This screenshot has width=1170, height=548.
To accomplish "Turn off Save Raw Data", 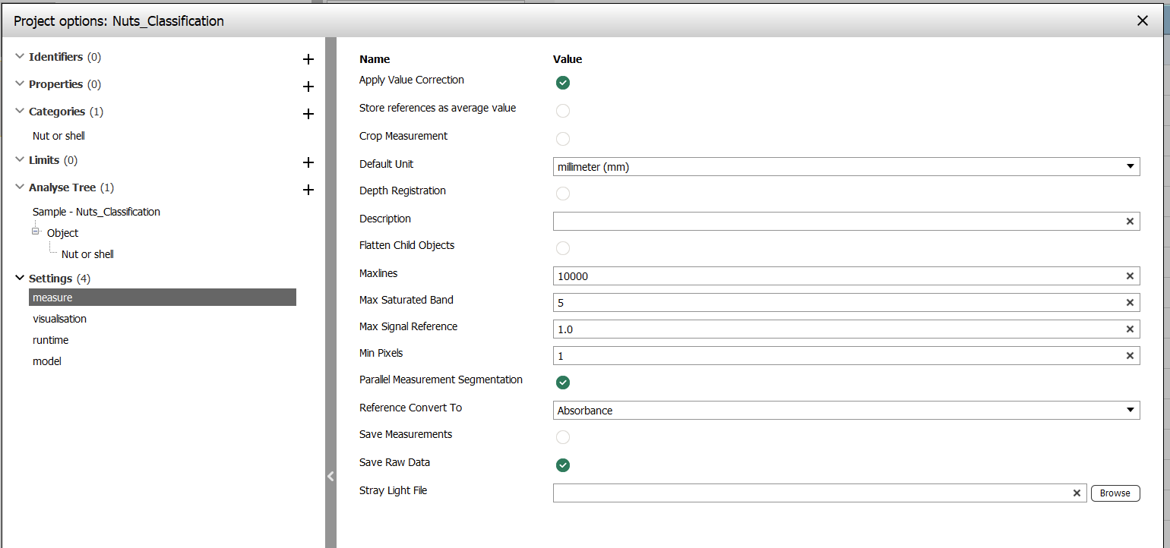I will [563, 465].
